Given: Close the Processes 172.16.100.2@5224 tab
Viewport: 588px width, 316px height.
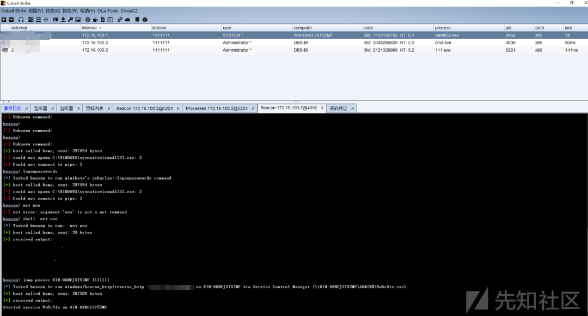Looking at the screenshot, I should (x=253, y=108).
